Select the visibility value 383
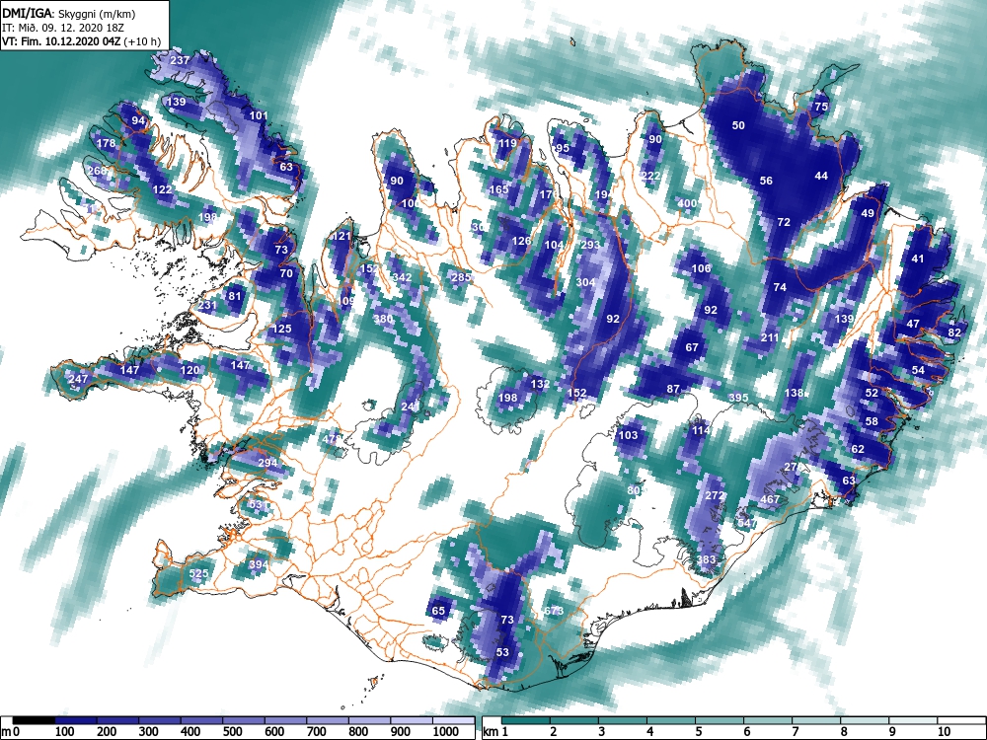This screenshot has height=740, width=987. (707, 558)
